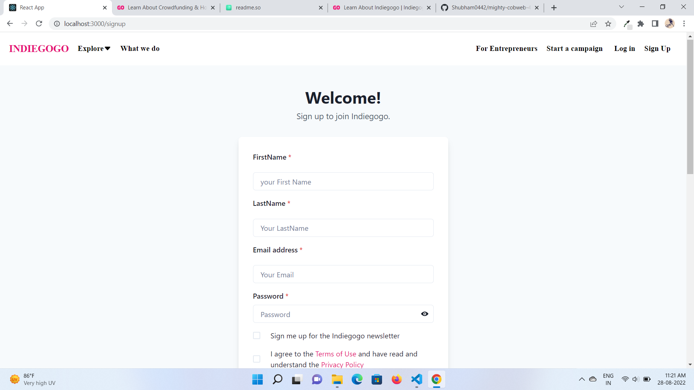
Task: Open For Entrepreneurs link
Action: (506, 48)
